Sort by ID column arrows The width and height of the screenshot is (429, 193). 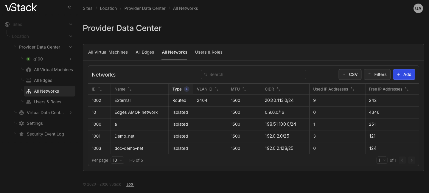(x=100, y=89)
